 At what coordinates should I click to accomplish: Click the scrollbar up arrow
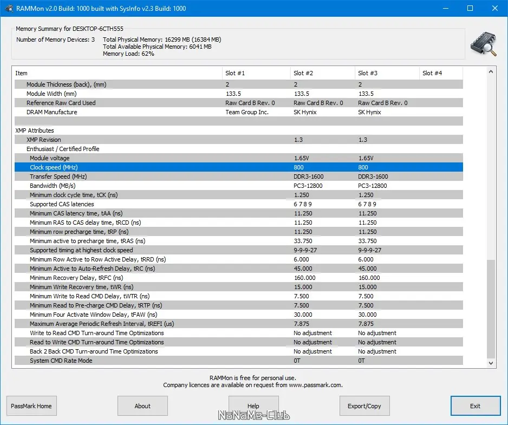point(491,71)
